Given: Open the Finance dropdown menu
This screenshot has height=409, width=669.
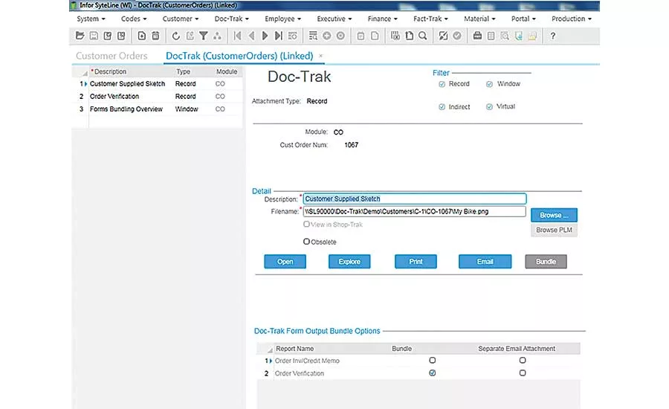Looking at the screenshot, I should point(382,19).
